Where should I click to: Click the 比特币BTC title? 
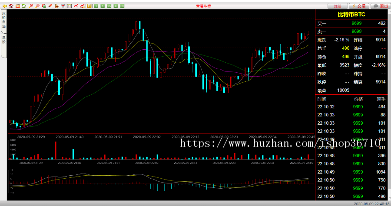coord(351,15)
